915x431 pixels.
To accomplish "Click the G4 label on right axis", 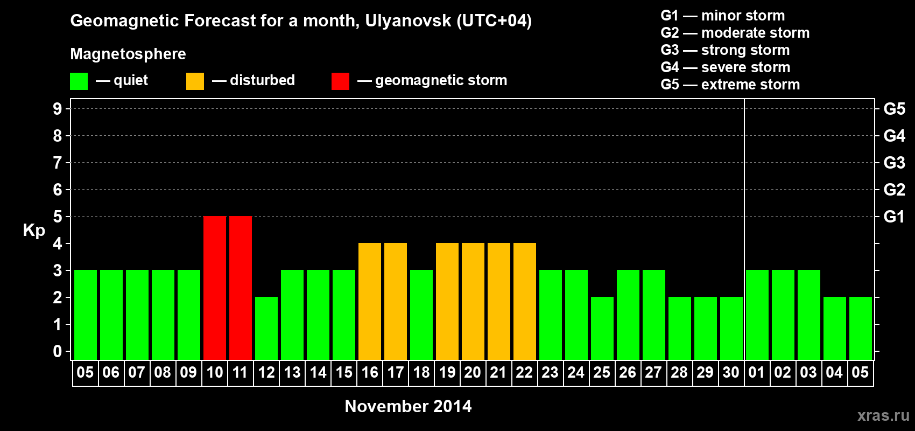I will pyautogui.click(x=895, y=136).
